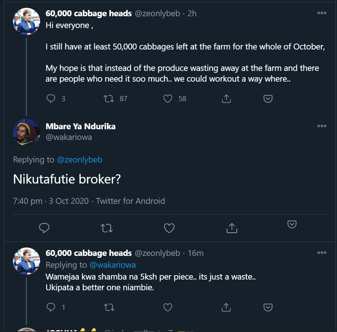Screen dimensions: 337x332
Task: Click Pocket icon under 'Nikutafutie broker?' tweet
Action: pyautogui.click(x=292, y=224)
